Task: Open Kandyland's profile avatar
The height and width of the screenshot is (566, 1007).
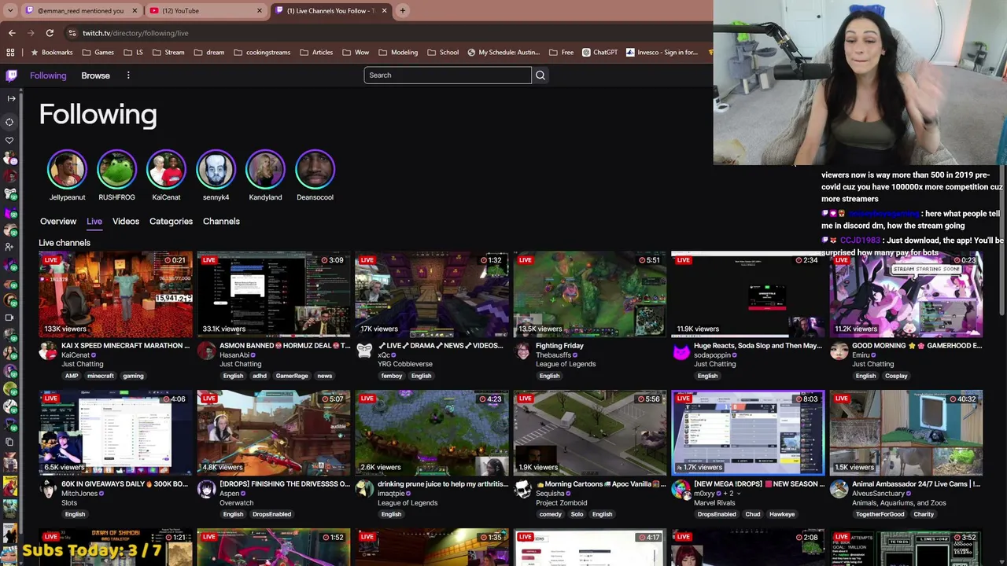Action: point(265,169)
